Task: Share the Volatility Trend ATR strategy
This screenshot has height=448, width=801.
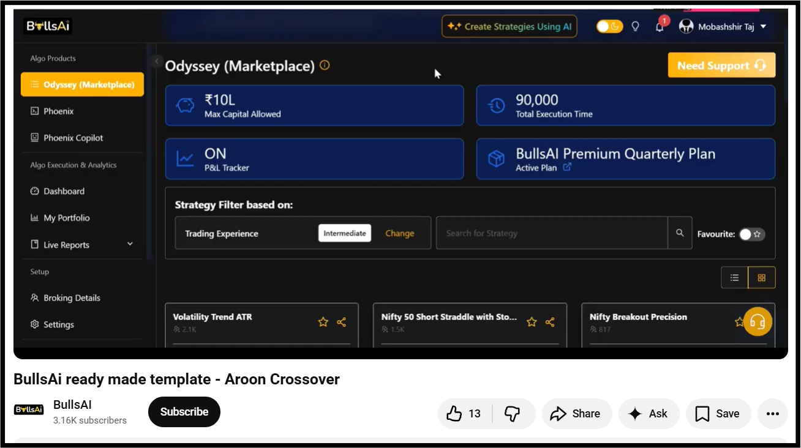Action: point(342,322)
